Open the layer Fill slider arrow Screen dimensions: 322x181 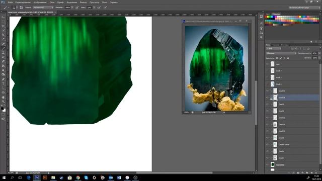319,58
